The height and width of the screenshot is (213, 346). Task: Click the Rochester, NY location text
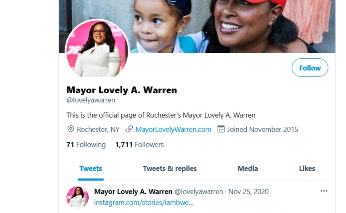pyautogui.click(x=98, y=130)
